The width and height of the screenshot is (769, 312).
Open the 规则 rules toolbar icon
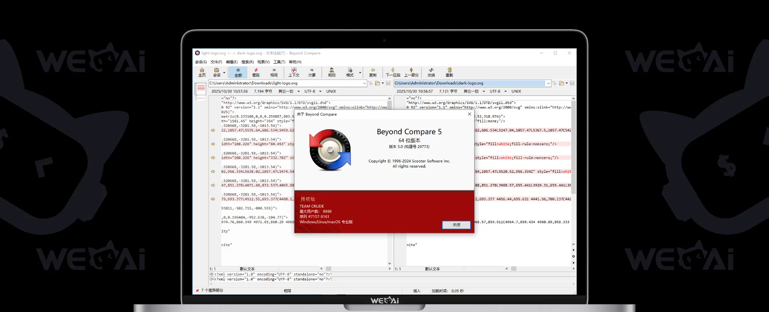tap(332, 72)
